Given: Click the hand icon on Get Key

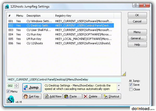Looking at the screenshot, I should [26, 96].
